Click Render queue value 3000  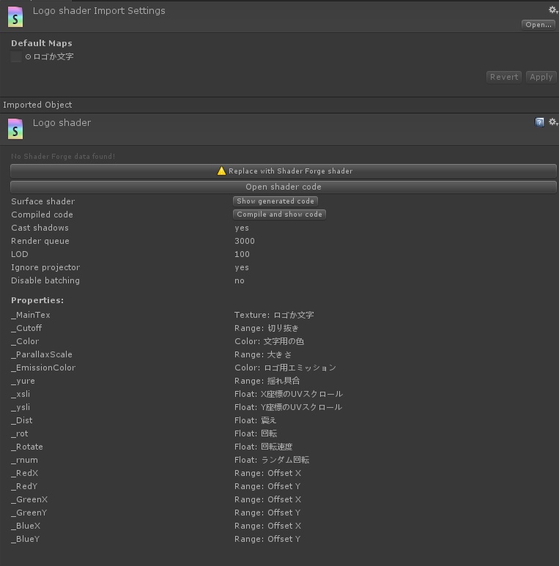245,241
